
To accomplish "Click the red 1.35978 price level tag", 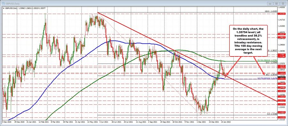I will tap(281, 74).
